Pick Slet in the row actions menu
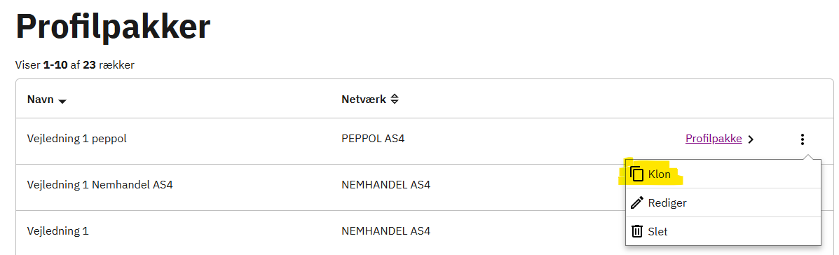 (x=723, y=231)
